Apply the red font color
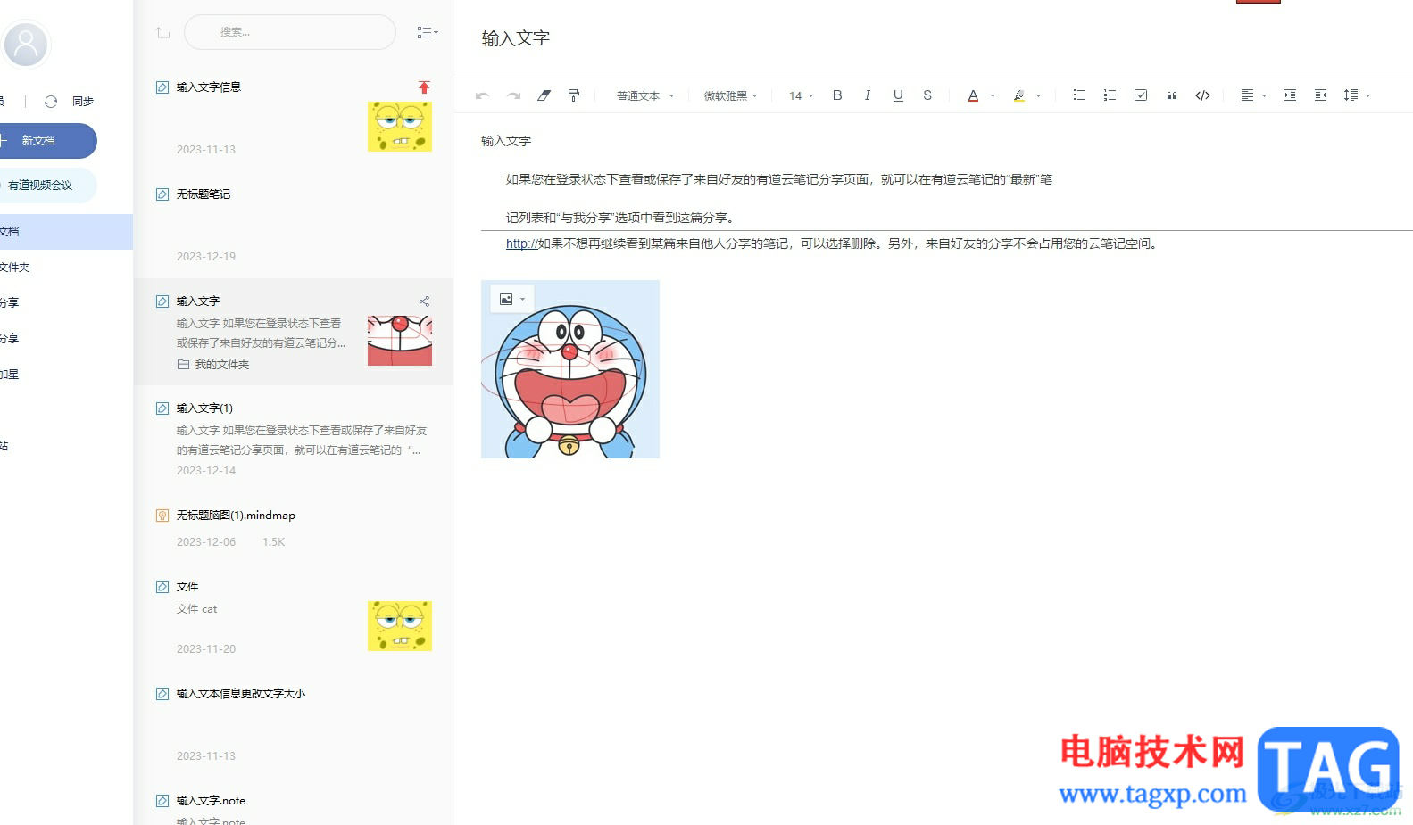This screenshot has height=825, width=1413. (x=973, y=95)
